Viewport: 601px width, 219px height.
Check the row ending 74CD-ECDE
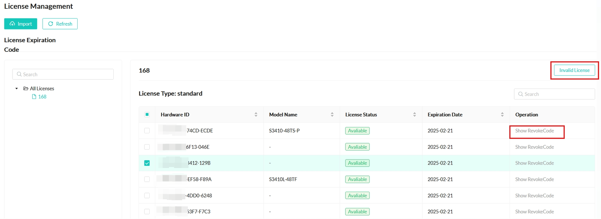click(147, 131)
